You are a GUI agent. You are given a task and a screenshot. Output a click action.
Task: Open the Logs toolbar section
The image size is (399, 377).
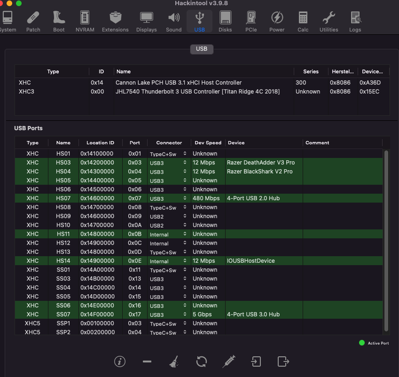355,22
